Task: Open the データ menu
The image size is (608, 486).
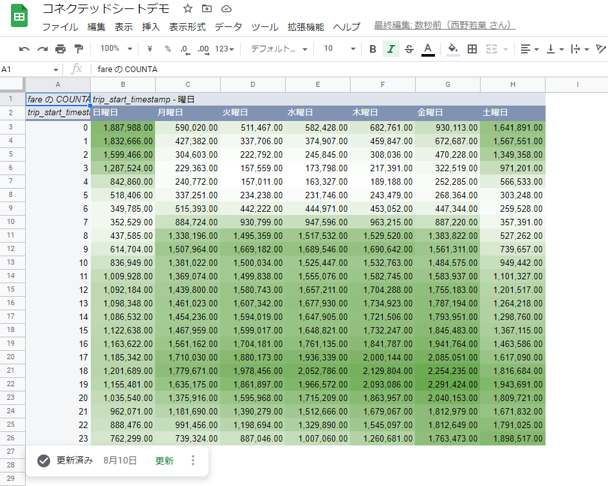Action: [228, 27]
